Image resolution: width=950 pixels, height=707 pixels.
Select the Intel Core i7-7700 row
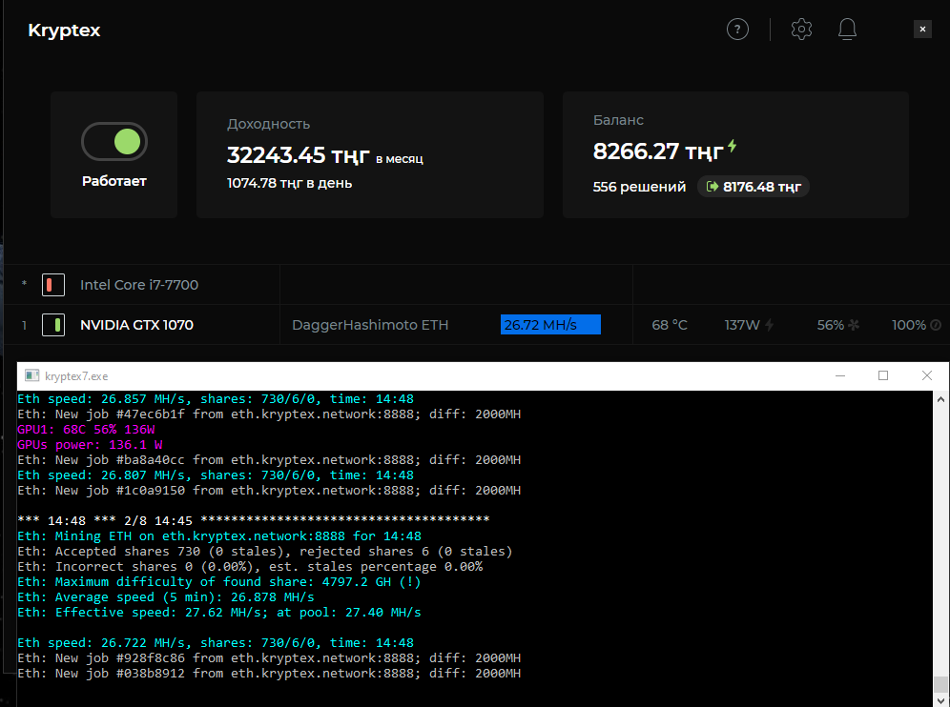(139, 285)
